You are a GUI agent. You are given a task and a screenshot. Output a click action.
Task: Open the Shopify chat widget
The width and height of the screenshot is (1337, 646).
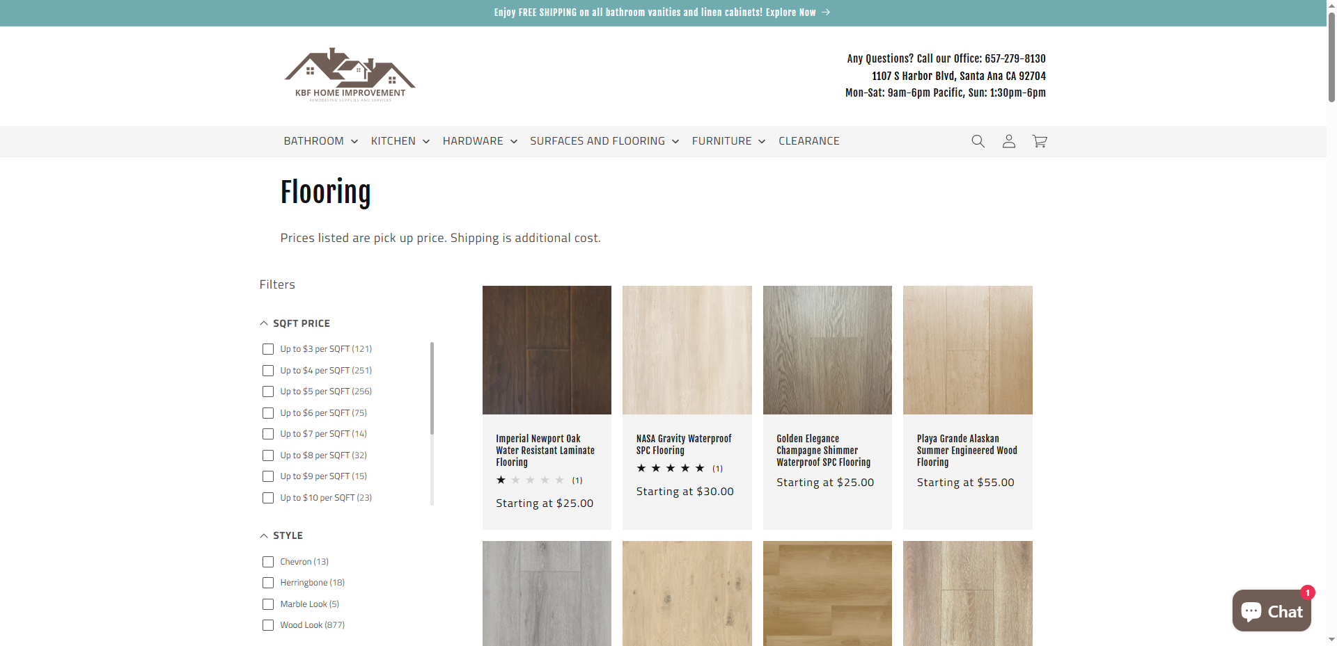tap(1271, 611)
